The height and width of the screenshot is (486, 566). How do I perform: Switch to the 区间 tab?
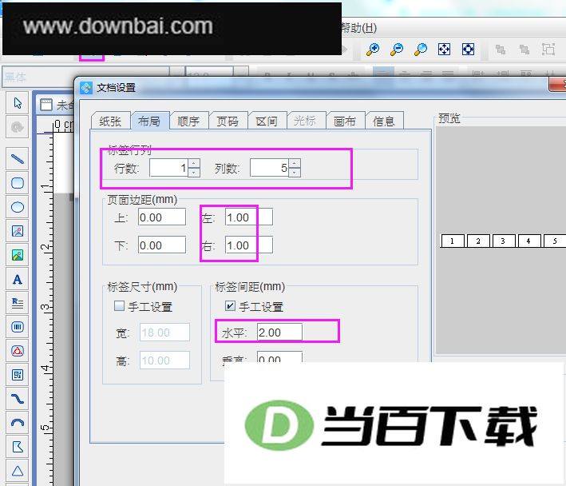tap(267, 121)
